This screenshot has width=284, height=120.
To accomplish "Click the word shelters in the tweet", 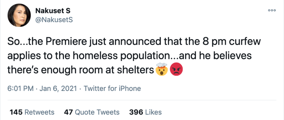I will point(135,69).
